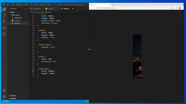
Task: Open the Help menu
Action: (49, 5)
